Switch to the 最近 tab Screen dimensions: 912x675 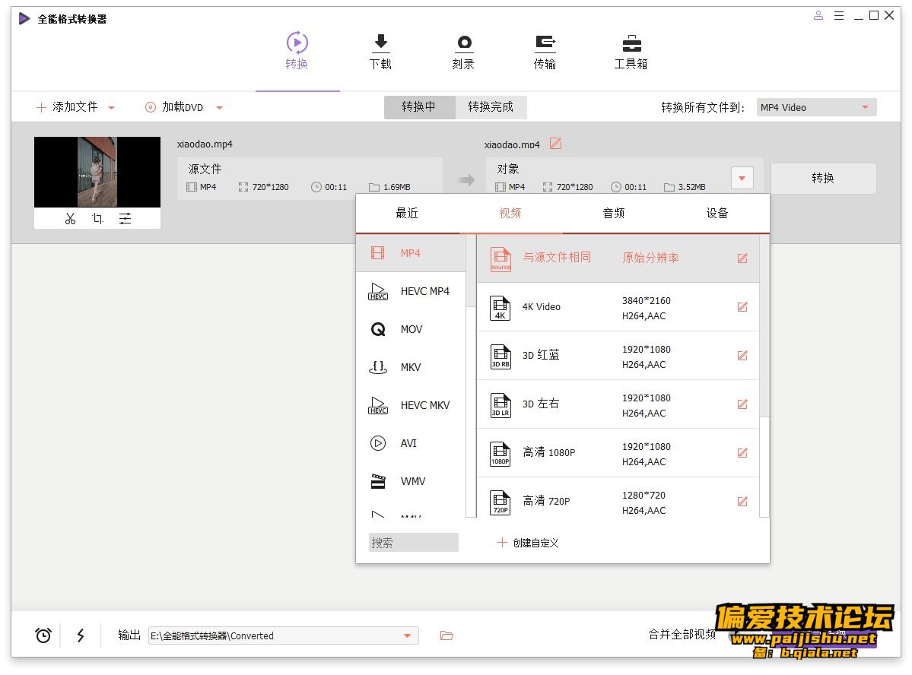(407, 214)
